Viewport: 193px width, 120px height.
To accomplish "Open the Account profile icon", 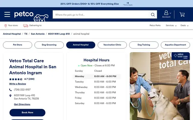I will click(166, 13).
